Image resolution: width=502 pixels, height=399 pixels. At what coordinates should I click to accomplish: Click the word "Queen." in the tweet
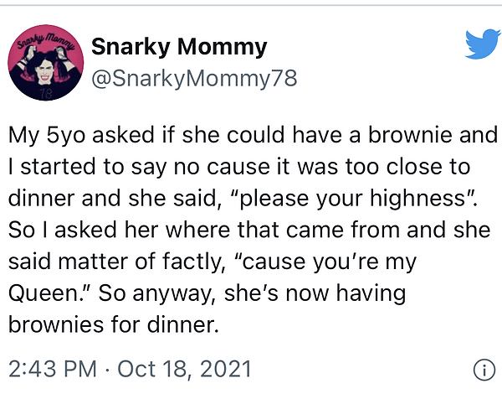pos(47,294)
